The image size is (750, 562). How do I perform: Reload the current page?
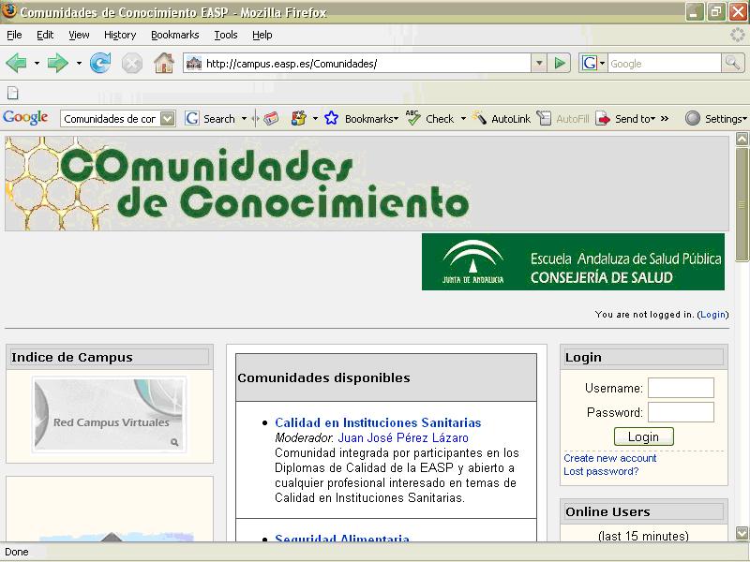[99, 64]
